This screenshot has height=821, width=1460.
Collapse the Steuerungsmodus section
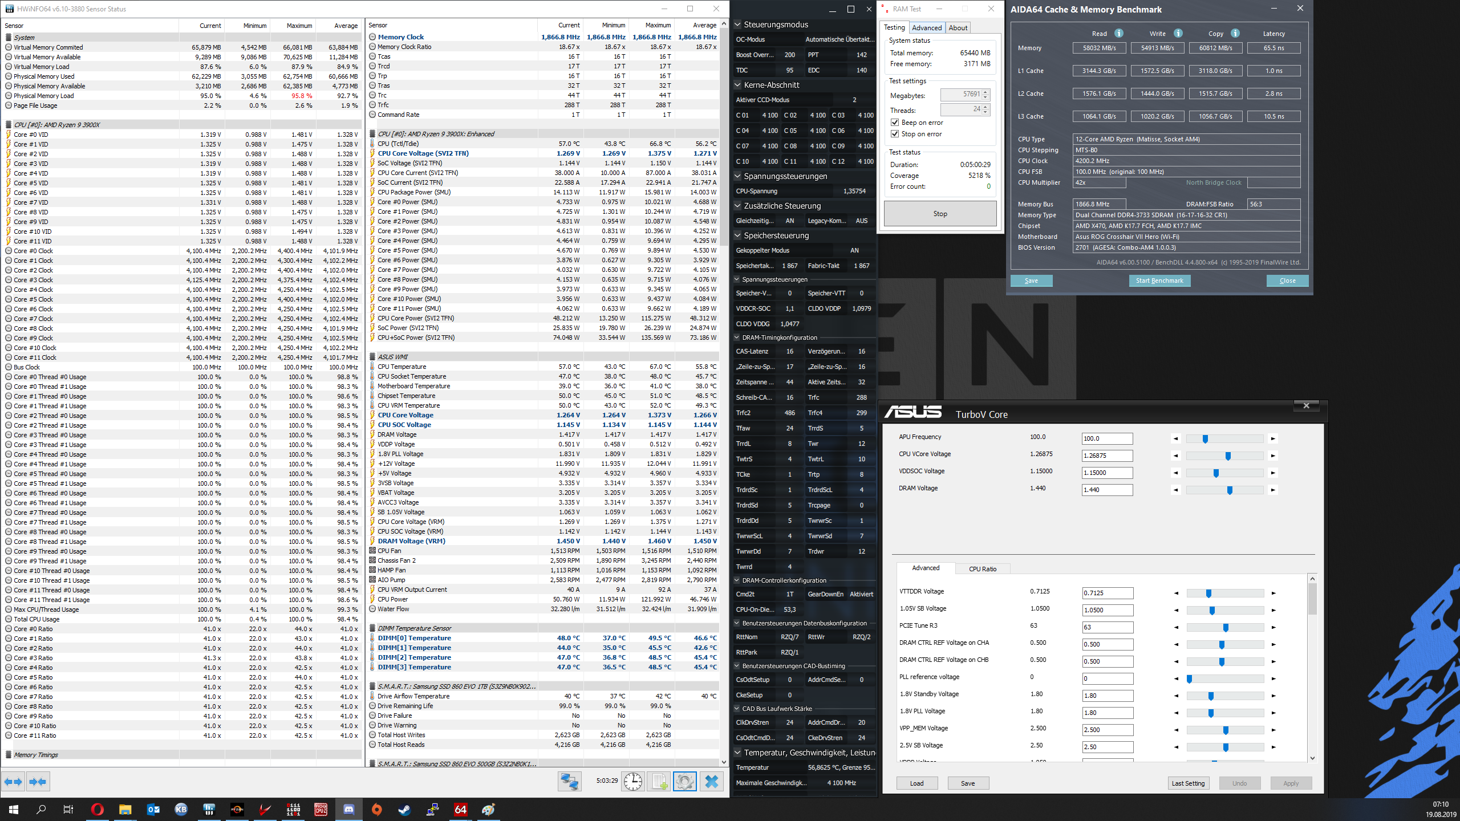pos(737,25)
